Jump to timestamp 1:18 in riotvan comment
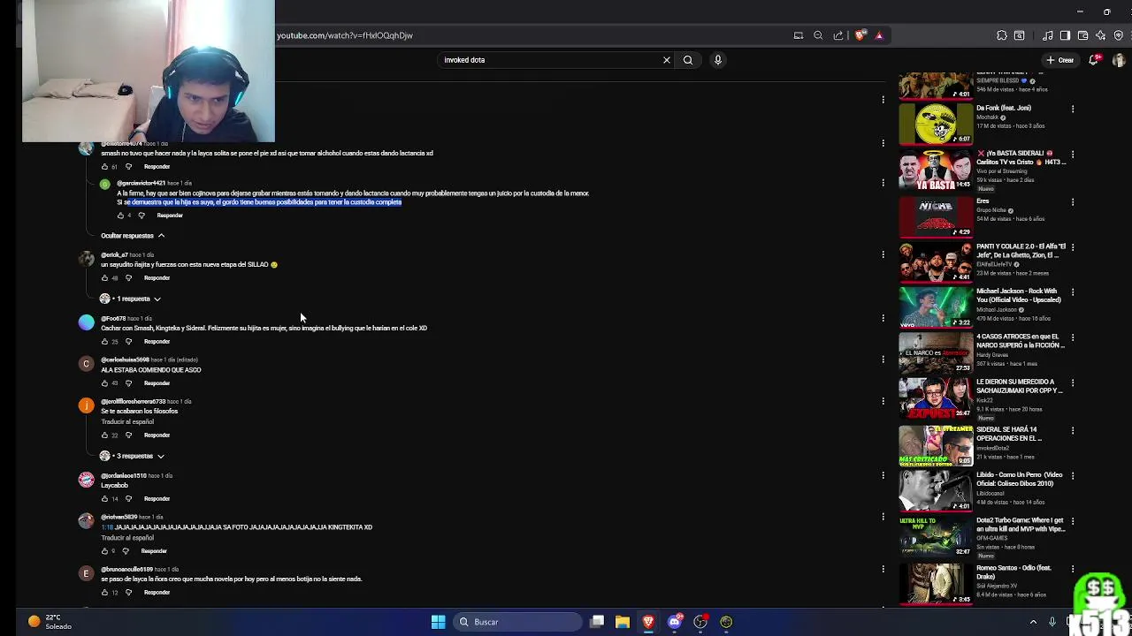Image resolution: width=1132 pixels, height=636 pixels. coord(106,527)
